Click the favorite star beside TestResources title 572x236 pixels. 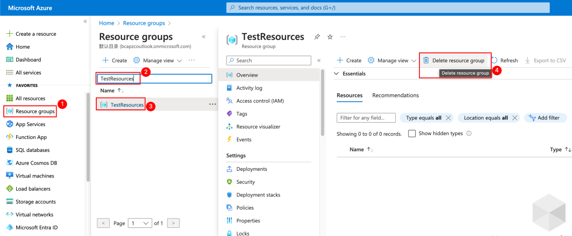pos(330,37)
